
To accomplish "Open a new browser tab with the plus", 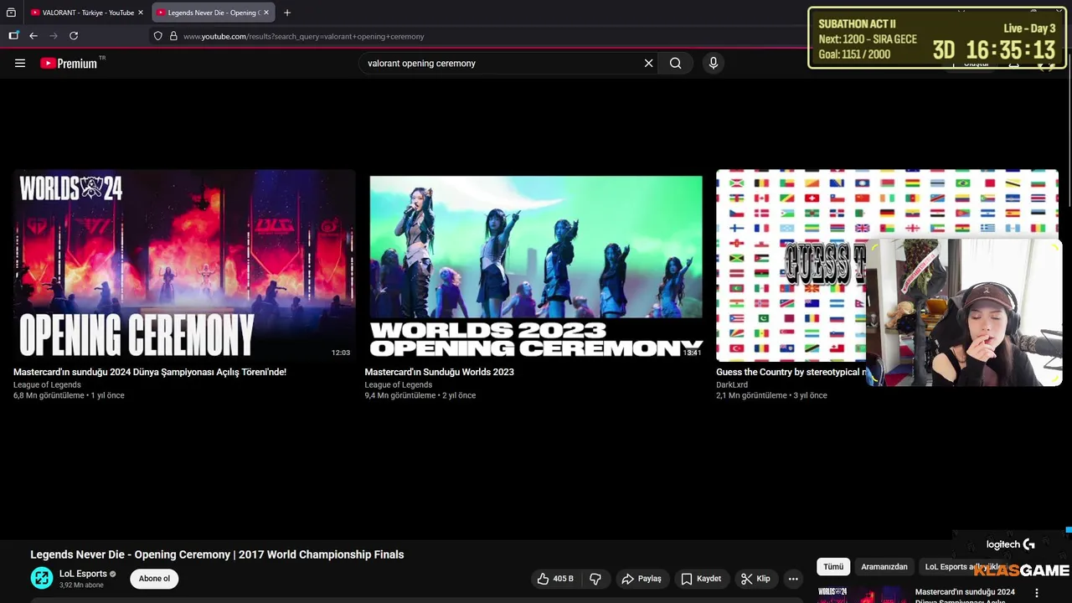I will [287, 13].
